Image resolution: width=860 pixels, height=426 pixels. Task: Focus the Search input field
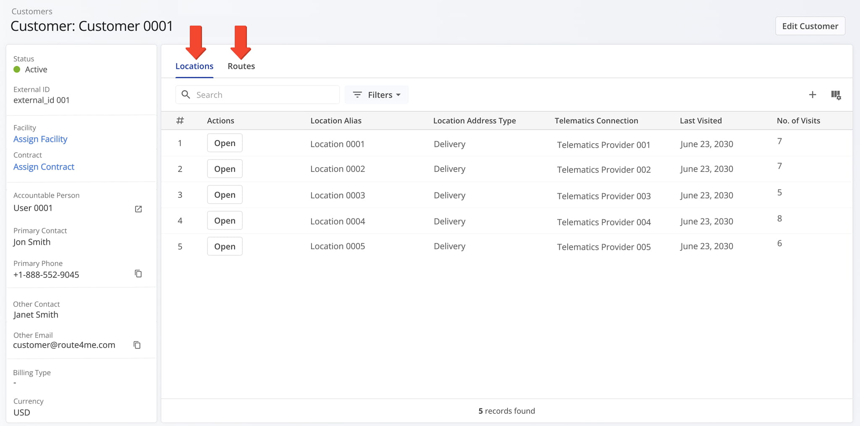click(265, 95)
